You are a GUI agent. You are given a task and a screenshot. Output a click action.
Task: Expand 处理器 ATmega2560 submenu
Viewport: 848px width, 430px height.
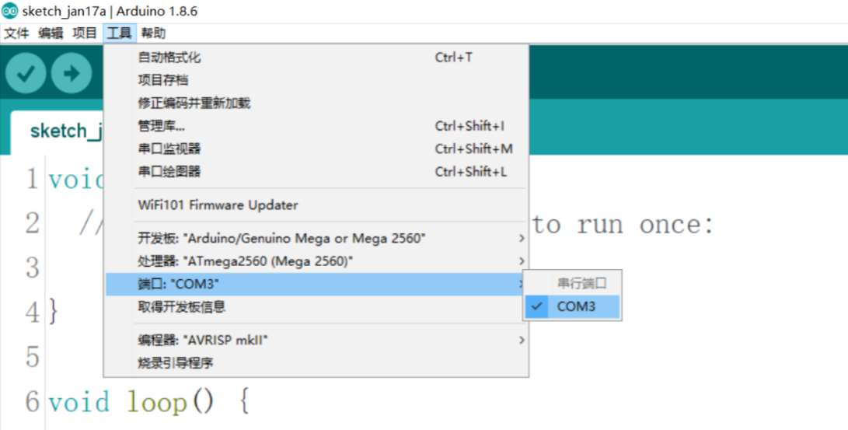point(316,261)
